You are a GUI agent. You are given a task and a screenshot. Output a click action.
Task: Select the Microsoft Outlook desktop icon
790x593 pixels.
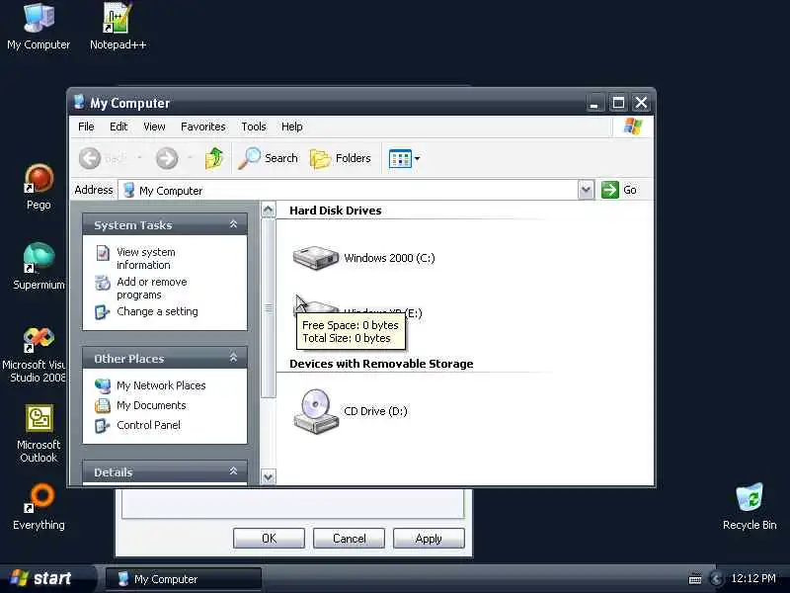tap(39, 434)
